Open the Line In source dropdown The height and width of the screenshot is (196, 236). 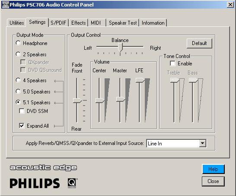point(203,143)
